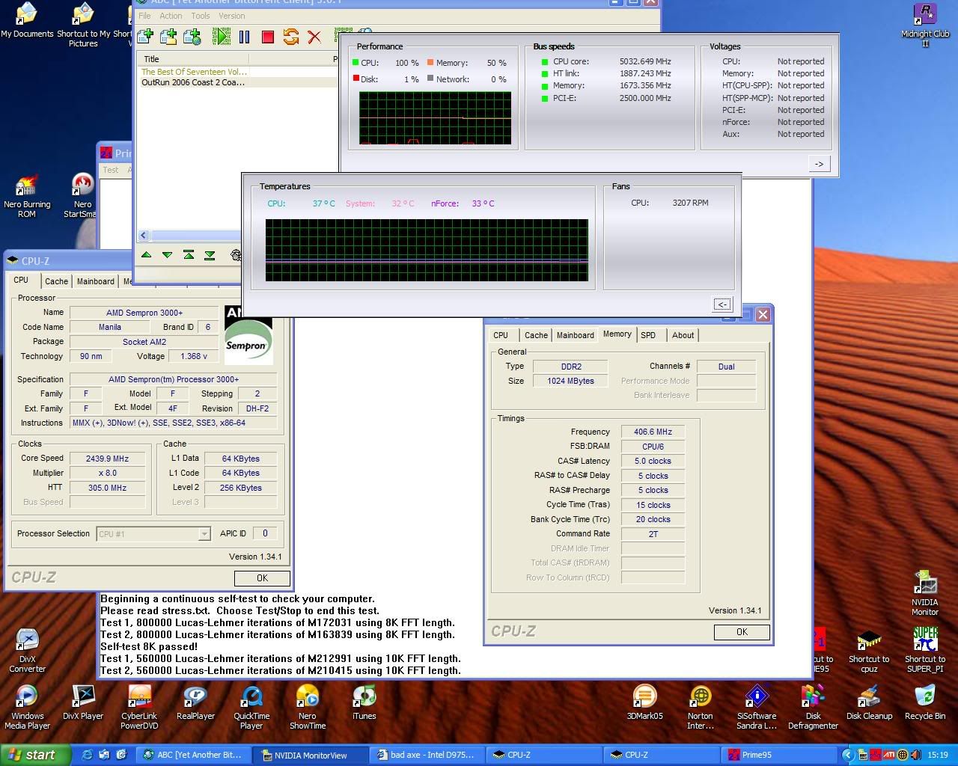
Task: Open Norton Internet desktop icon
Action: point(701,707)
